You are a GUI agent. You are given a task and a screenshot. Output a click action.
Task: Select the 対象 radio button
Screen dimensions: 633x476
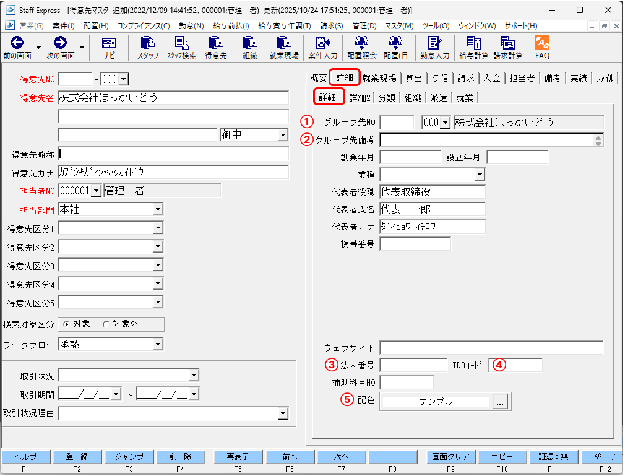click(x=67, y=324)
